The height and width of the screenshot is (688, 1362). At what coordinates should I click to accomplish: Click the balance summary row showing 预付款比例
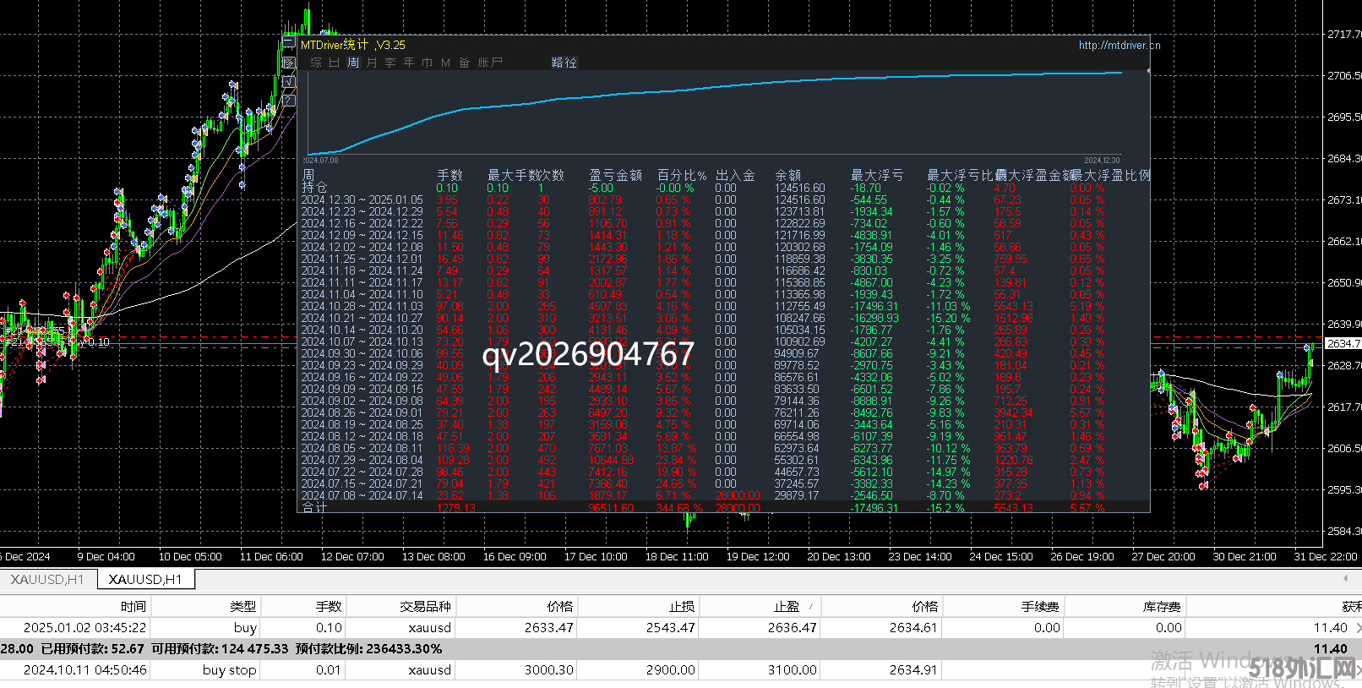tap(681, 648)
